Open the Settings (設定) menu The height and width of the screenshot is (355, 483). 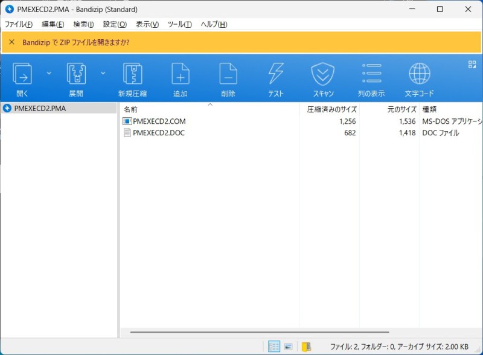coord(115,24)
